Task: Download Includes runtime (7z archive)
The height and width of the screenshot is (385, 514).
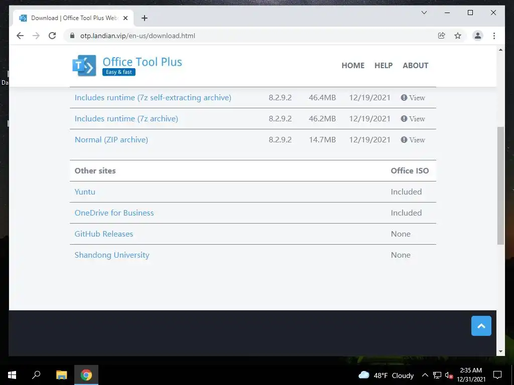Action: click(126, 118)
